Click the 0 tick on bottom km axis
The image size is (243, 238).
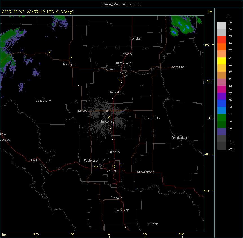pyautogui.click(x=109, y=234)
